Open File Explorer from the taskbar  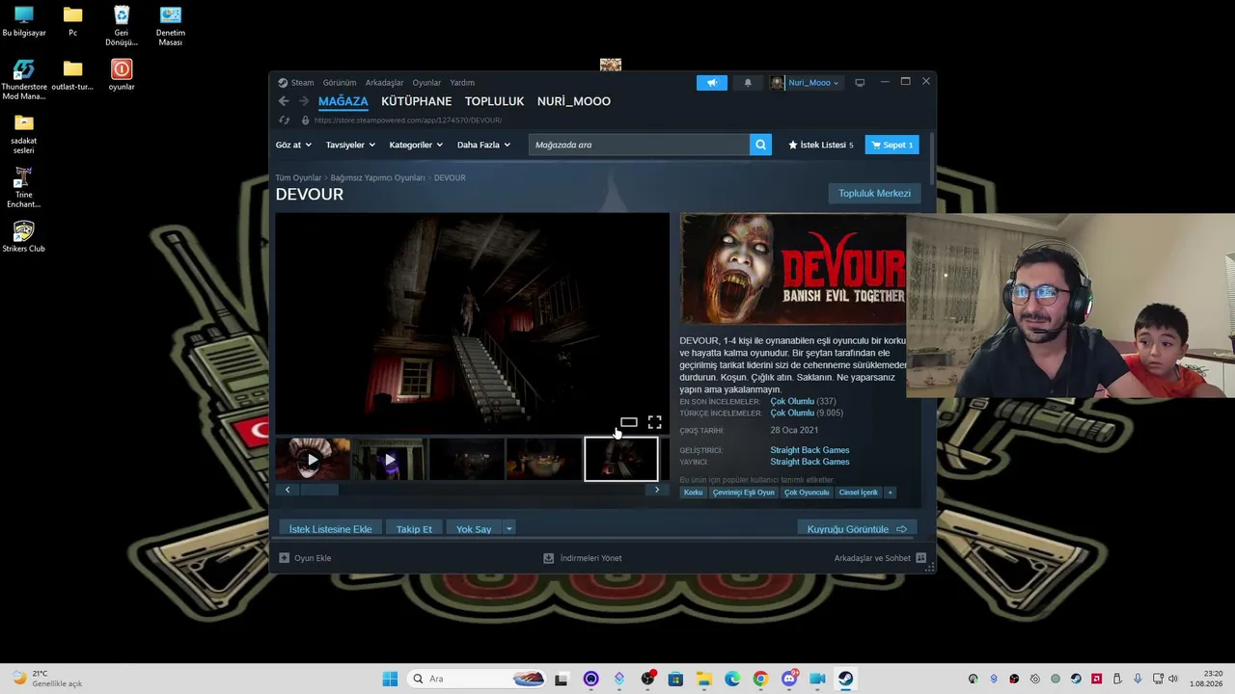703,679
